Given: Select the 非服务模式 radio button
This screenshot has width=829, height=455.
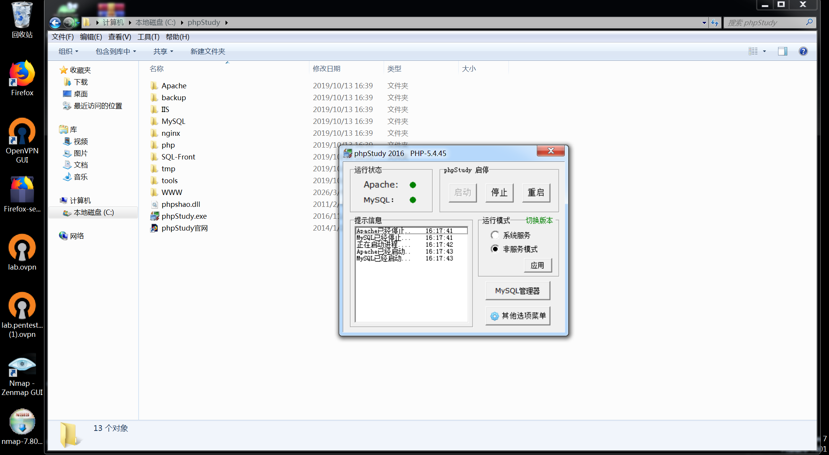Looking at the screenshot, I should tap(495, 249).
